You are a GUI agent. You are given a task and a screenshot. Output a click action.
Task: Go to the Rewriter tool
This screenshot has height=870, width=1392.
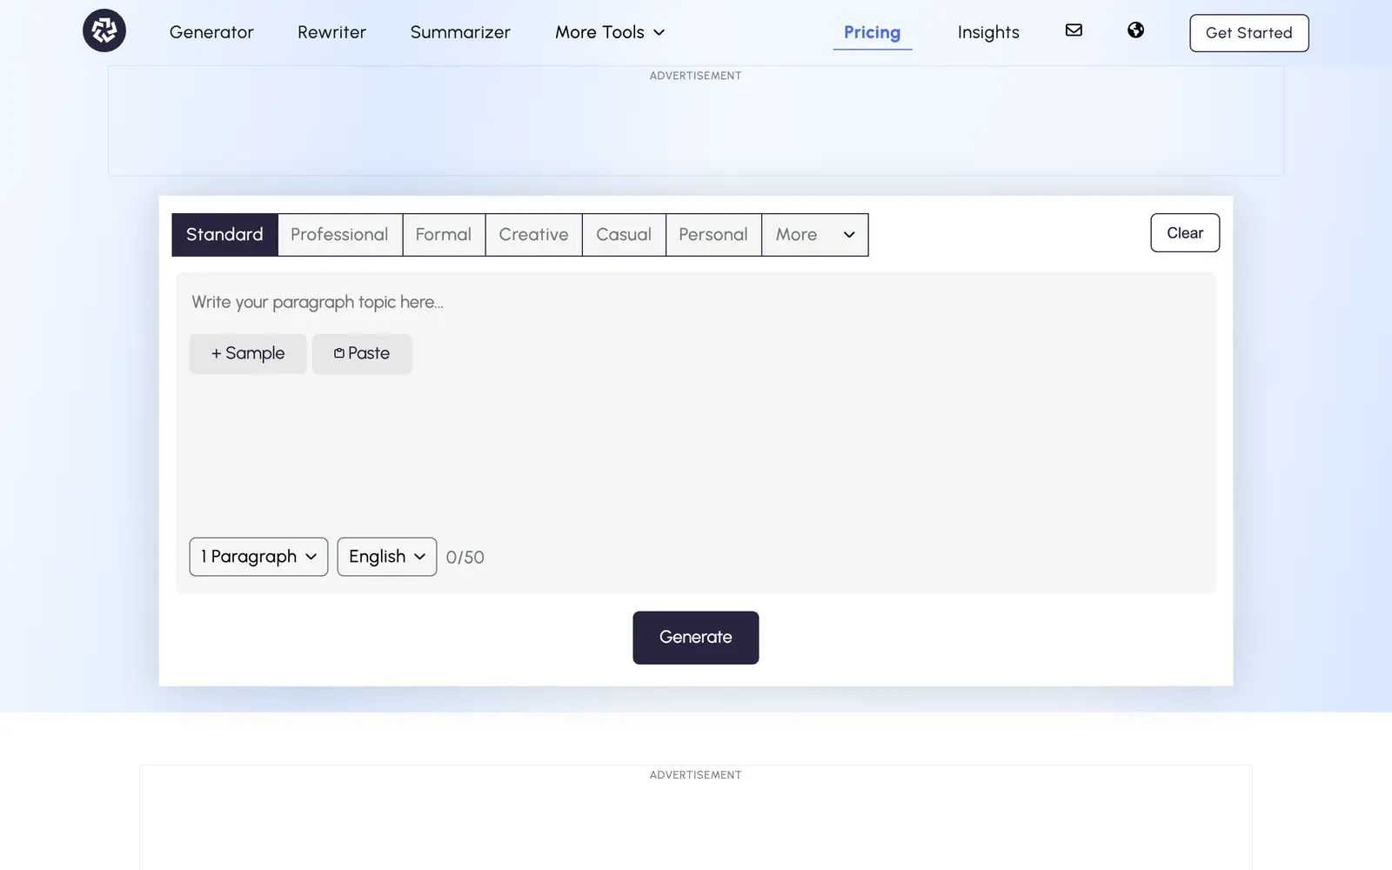331,32
